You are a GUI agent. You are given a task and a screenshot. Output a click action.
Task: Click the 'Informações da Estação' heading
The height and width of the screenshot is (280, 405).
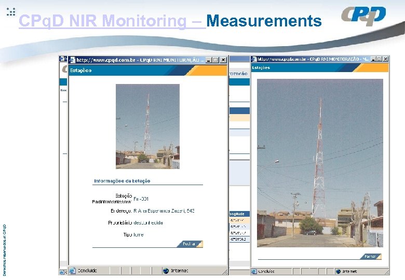122,181
